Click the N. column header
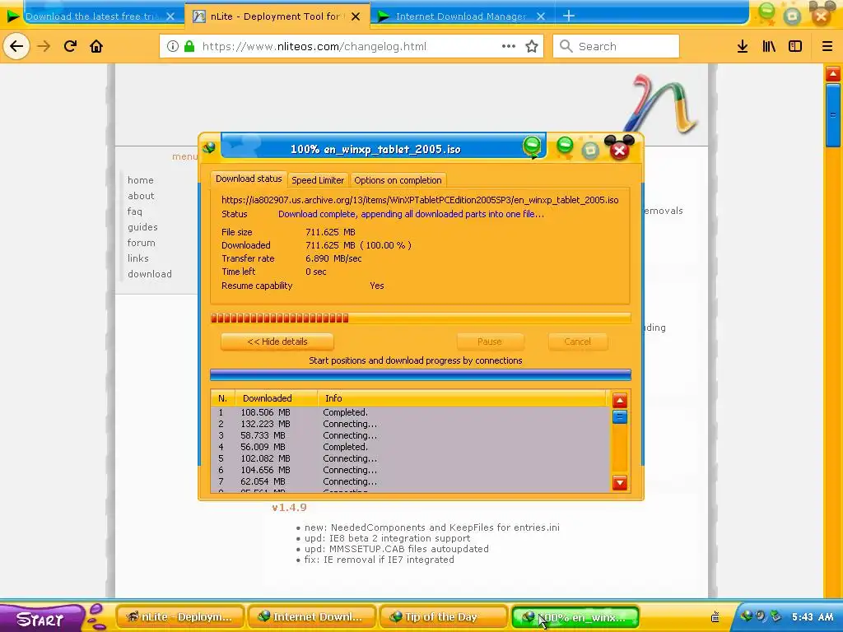 click(x=222, y=398)
